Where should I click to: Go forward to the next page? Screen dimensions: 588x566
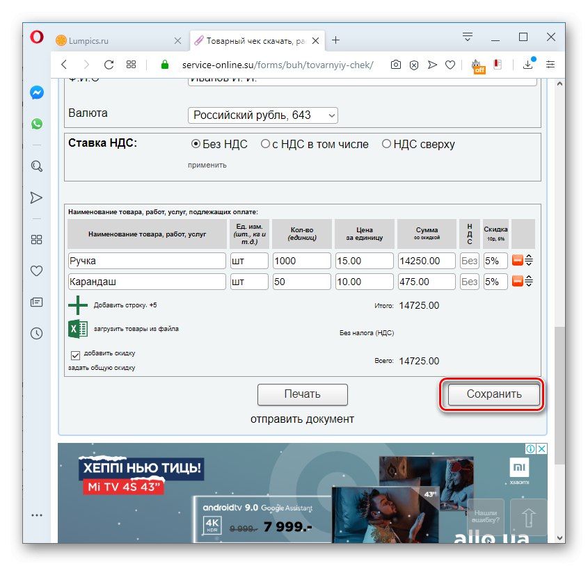tap(86, 65)
